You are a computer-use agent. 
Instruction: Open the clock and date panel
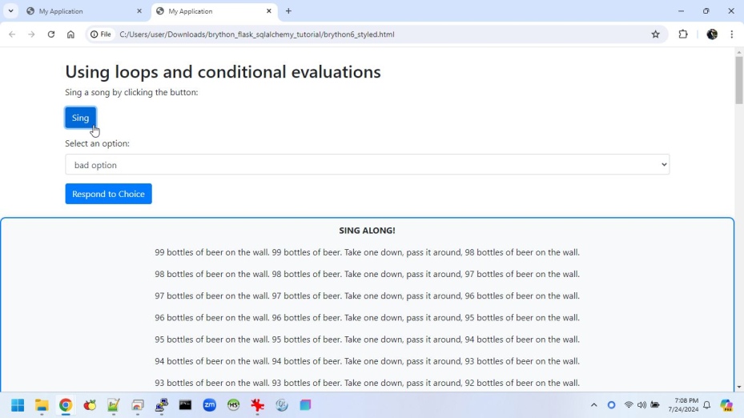(x=686, y=405)
